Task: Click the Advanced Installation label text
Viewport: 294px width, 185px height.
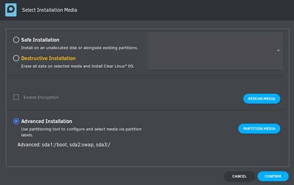Action: (x=46, y=121)
